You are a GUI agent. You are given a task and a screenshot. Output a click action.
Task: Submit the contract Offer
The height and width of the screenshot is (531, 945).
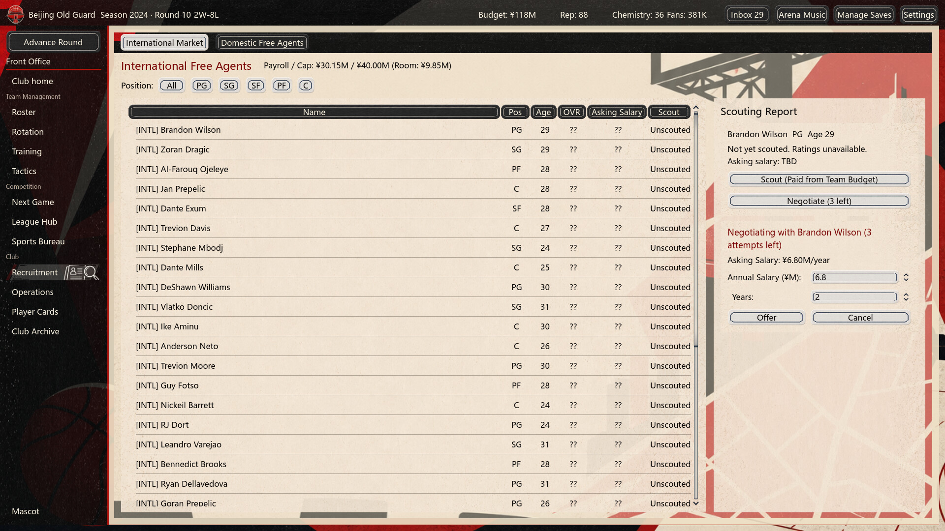click(x=766, y=318)
